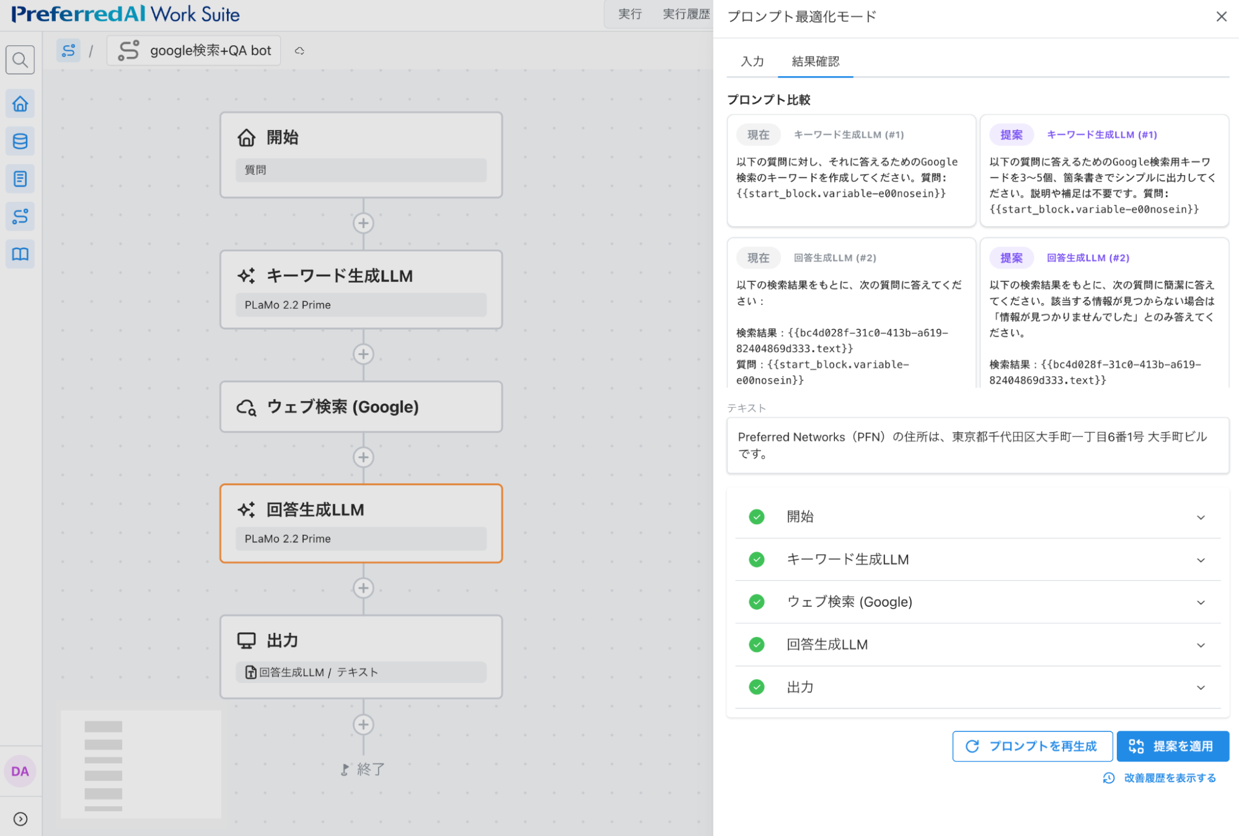Expand the ウェブ検索 (Google) result row

pyautogui.click(x=1200, y=602)
